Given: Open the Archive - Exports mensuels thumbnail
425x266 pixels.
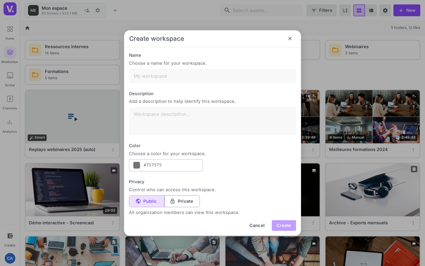Looking at the screenshot, I should [x=372, y=190].
